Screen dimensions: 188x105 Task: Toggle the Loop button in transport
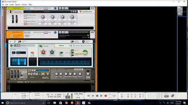tap(114, 96)
